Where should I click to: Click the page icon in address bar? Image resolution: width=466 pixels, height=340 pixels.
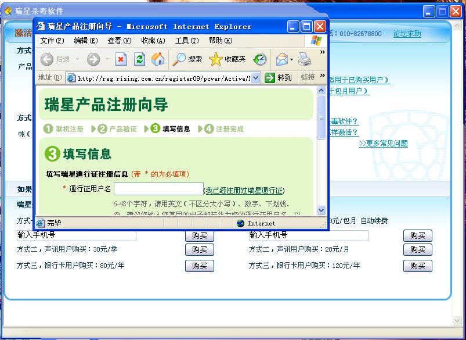[x=71, y=78]
